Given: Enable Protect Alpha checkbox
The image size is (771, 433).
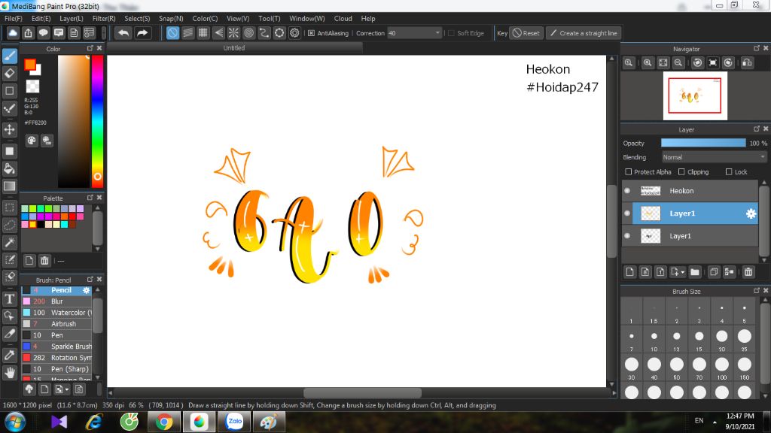Looking at the screenshot, I should click(x=629, y=172).
